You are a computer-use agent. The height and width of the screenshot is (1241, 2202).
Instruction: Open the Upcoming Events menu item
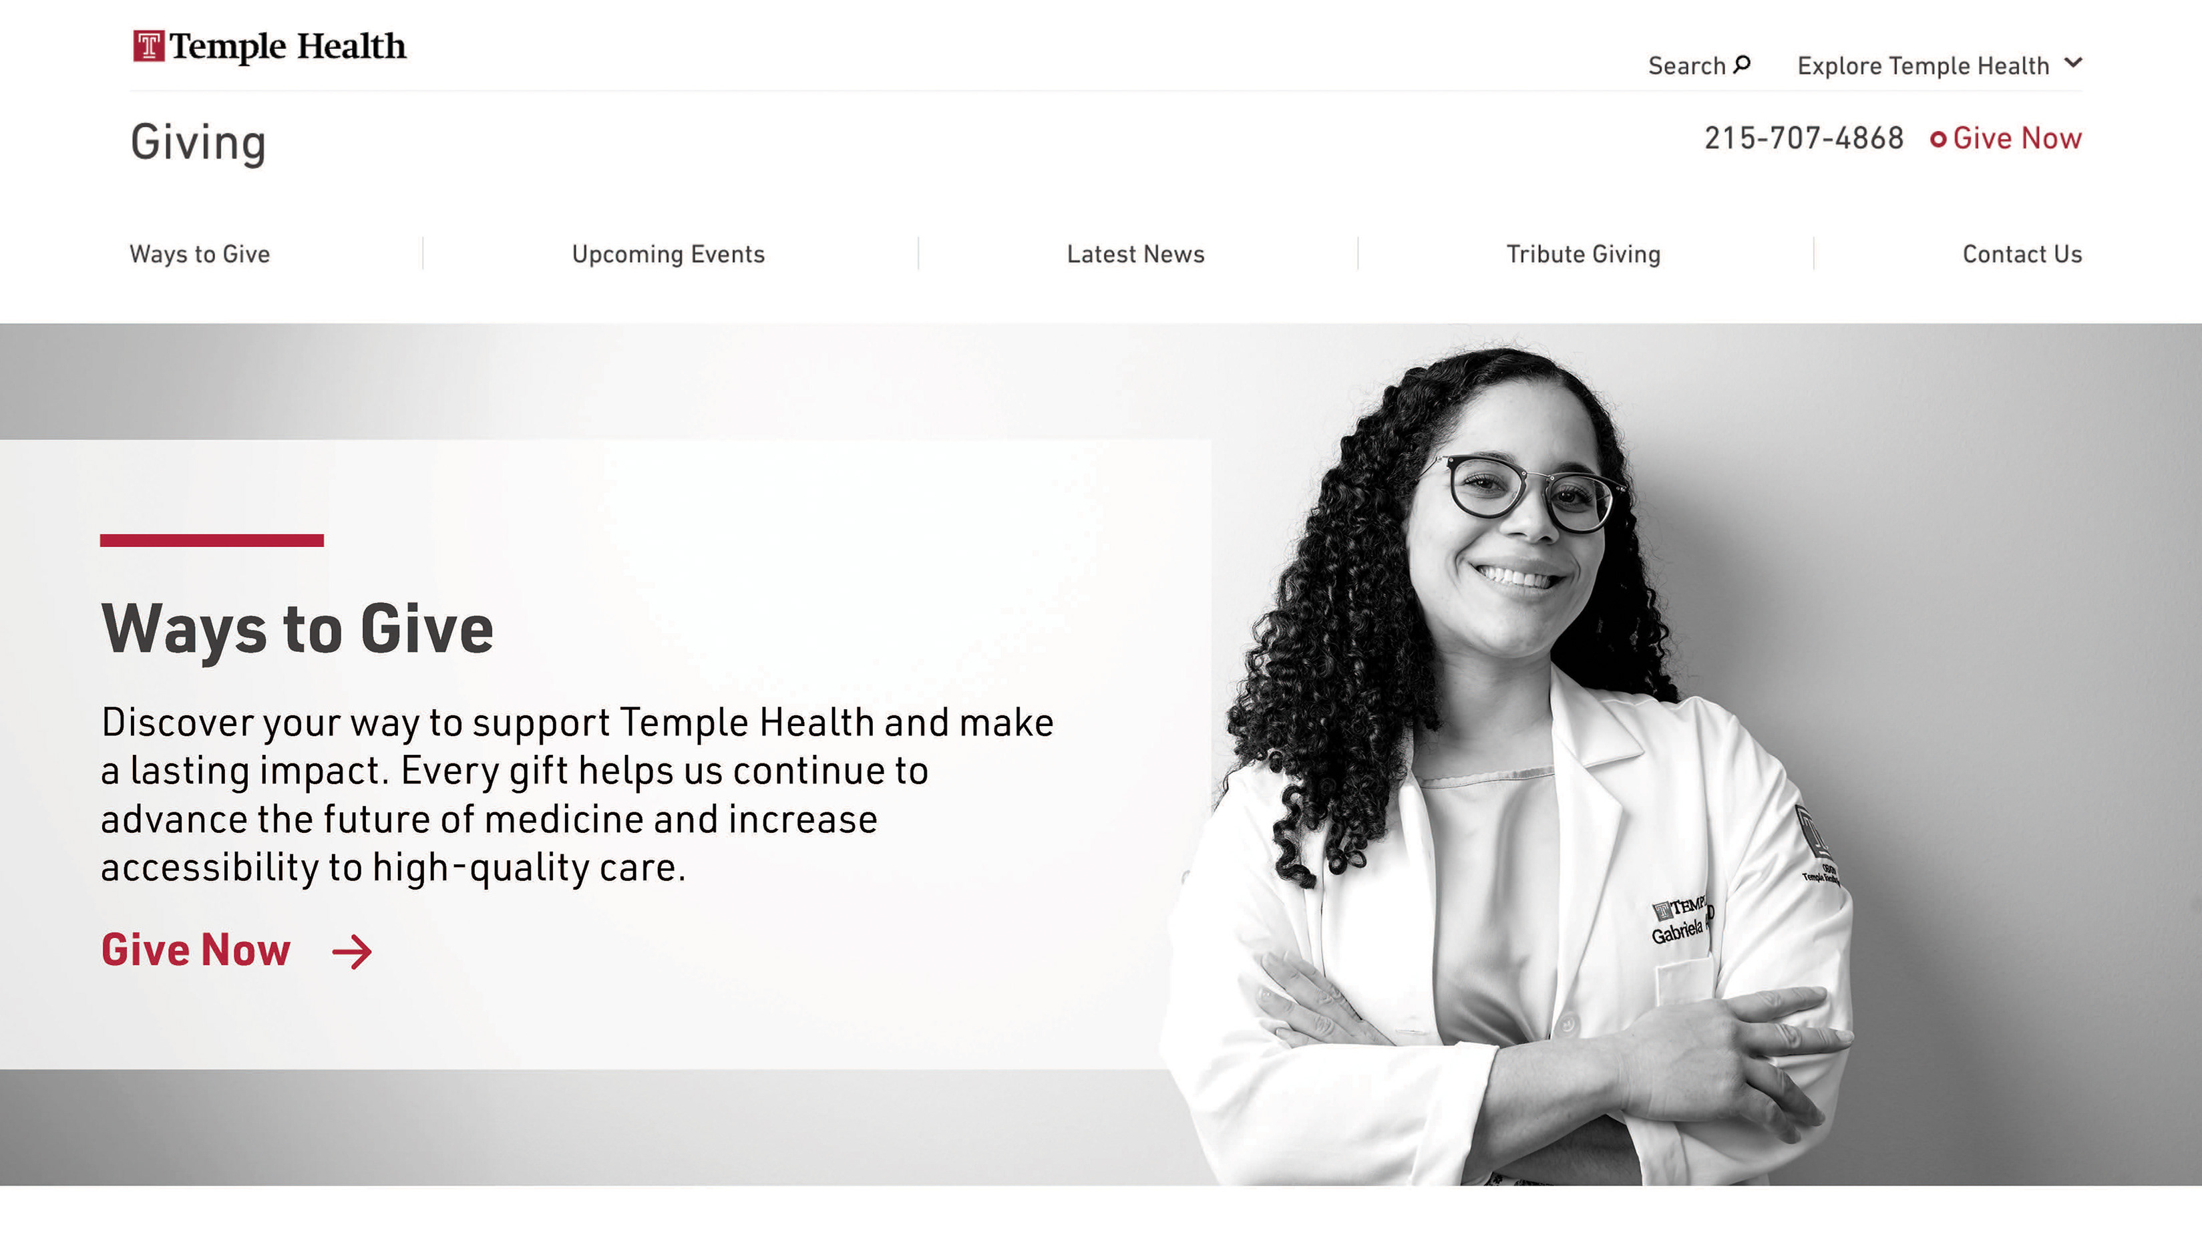pos(669,254)
